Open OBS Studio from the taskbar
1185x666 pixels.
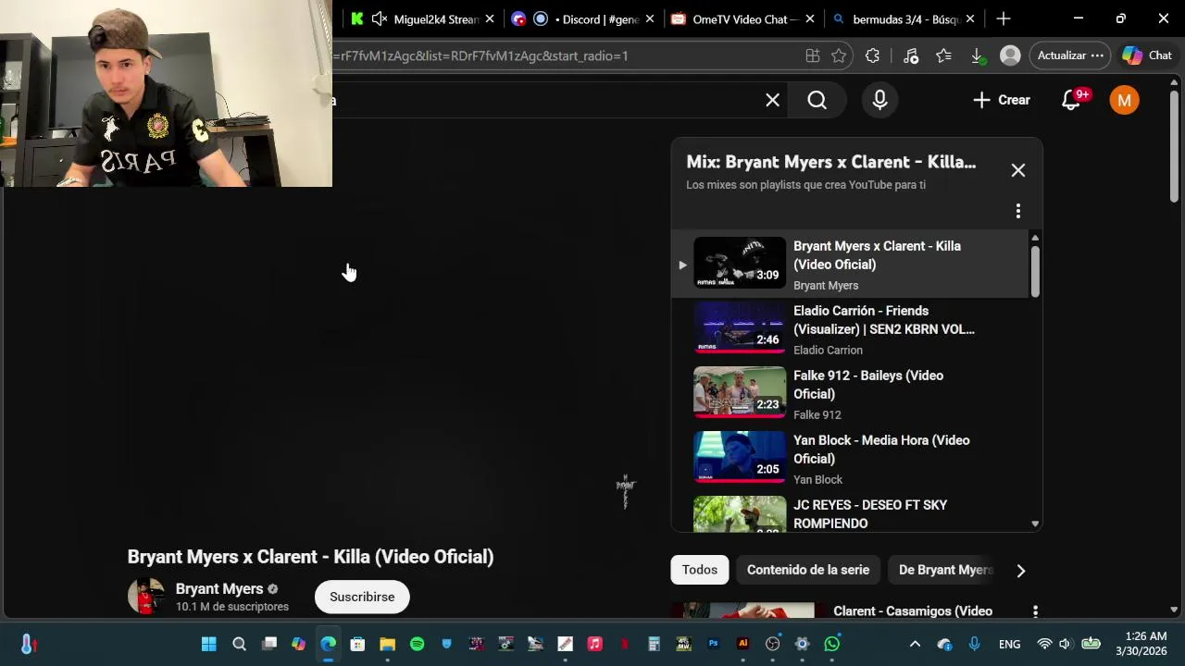coord(772,644)
